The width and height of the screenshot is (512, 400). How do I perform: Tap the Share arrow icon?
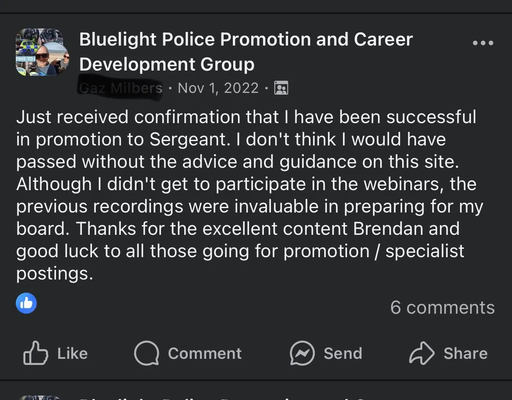(x=421, y=353)
